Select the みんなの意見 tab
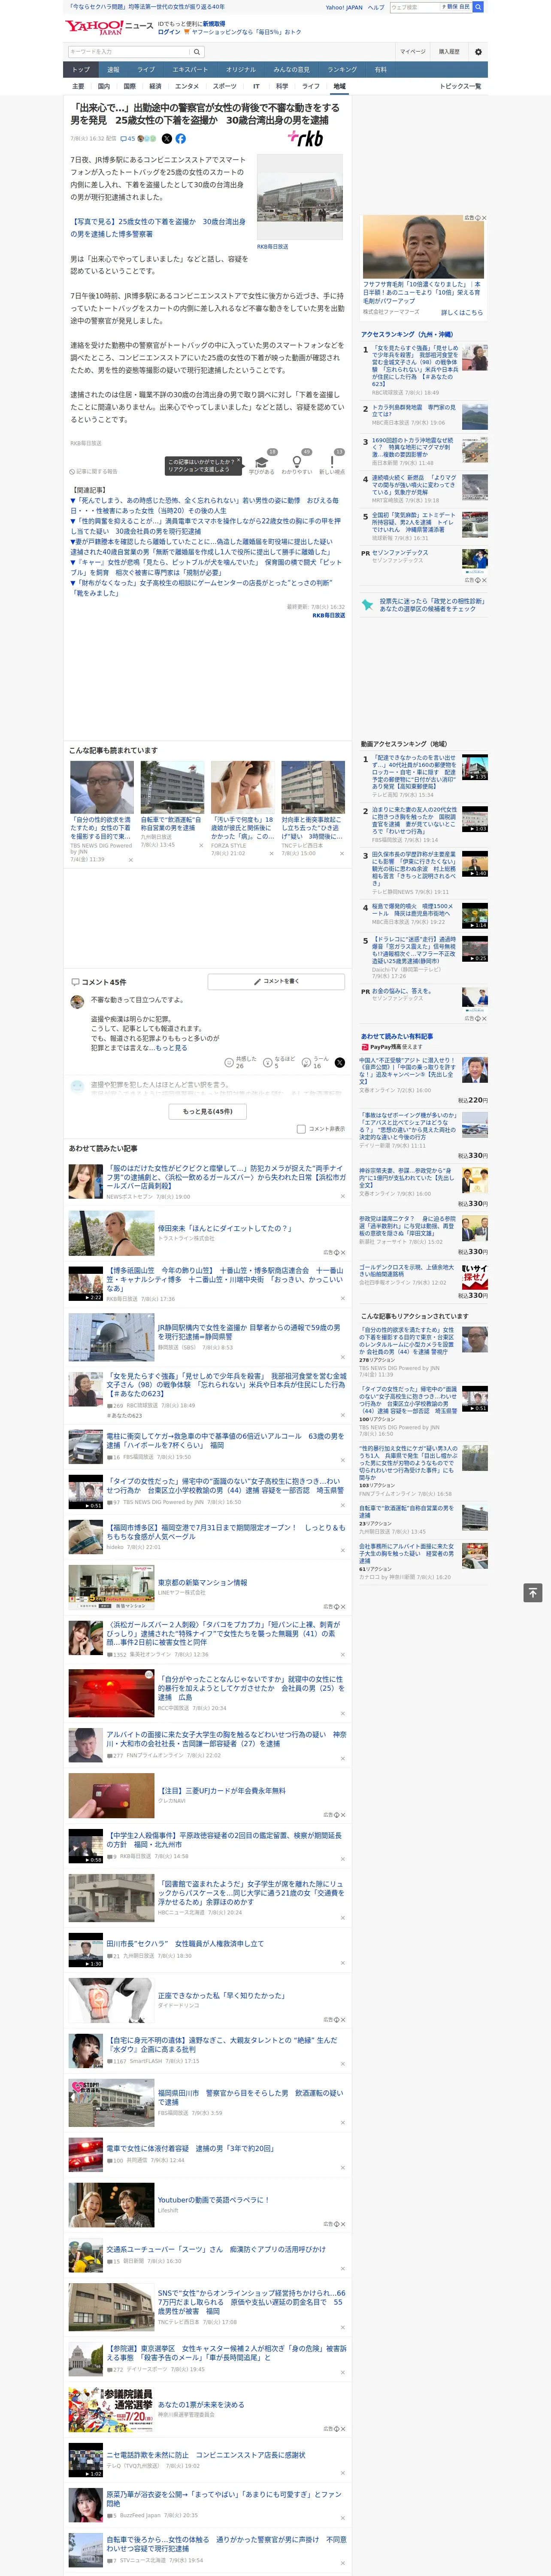The width and height of the screenshot is (551, 2576). click(291, 70)
